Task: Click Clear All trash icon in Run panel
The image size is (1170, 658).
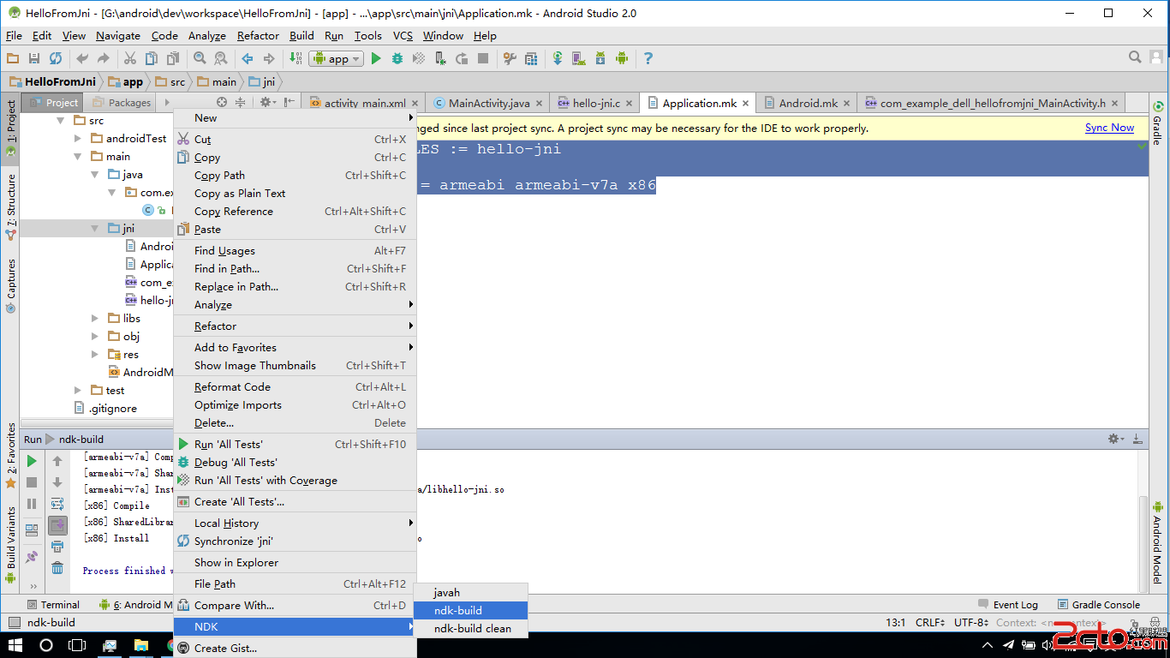Action: click(57, 567)
